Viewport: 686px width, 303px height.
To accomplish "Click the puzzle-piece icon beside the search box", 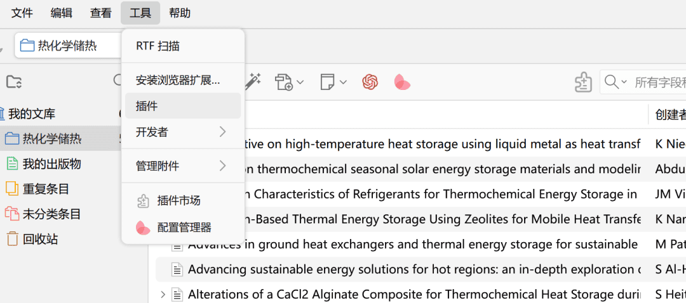I will click(x=582, y=82).
